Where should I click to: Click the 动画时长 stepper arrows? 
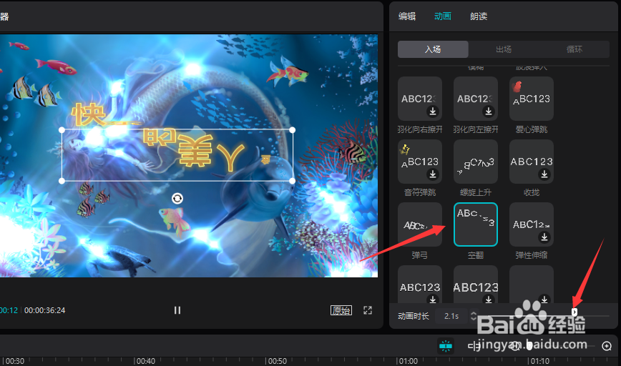coord(474,316)
